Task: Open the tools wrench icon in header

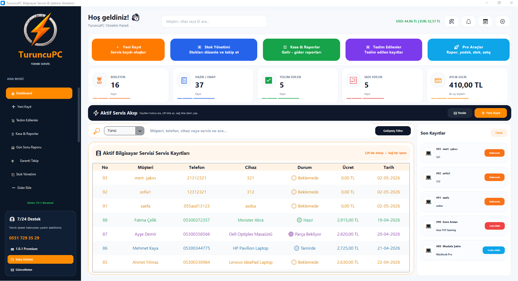Action: click(x=452, y=21)
